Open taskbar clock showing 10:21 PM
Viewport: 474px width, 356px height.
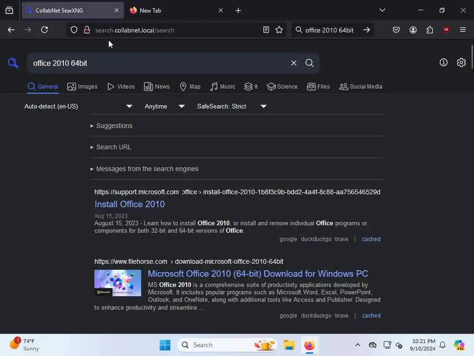click(x=423, y=345)
